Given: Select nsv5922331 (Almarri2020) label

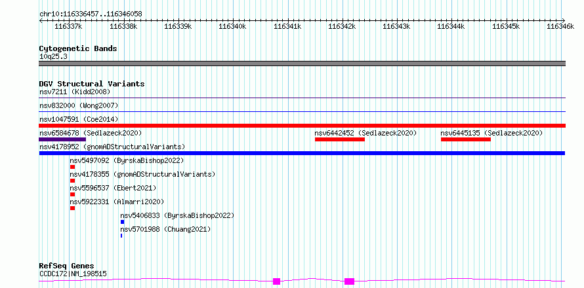Looking at the screenshot, I should click(117, 202).
